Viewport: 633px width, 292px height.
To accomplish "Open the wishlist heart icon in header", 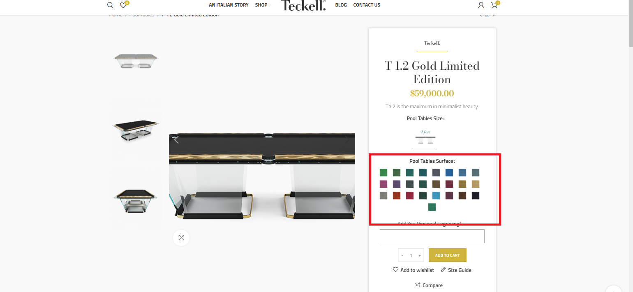I will pyautogui.click(x=124, y=5).
